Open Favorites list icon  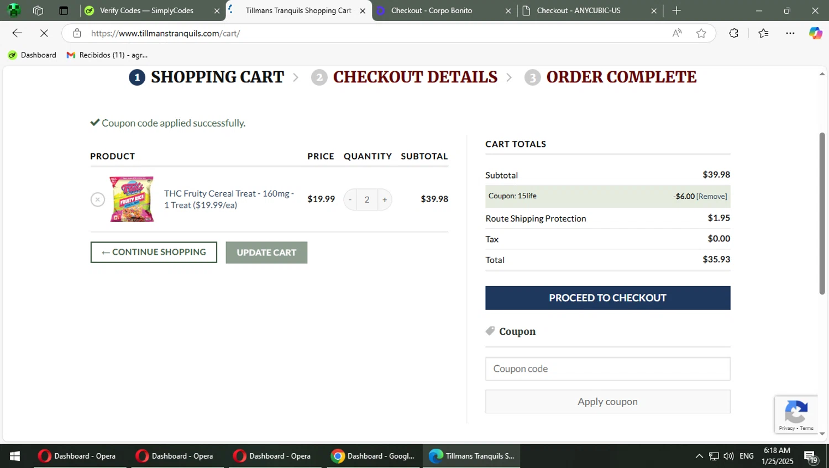764,33
